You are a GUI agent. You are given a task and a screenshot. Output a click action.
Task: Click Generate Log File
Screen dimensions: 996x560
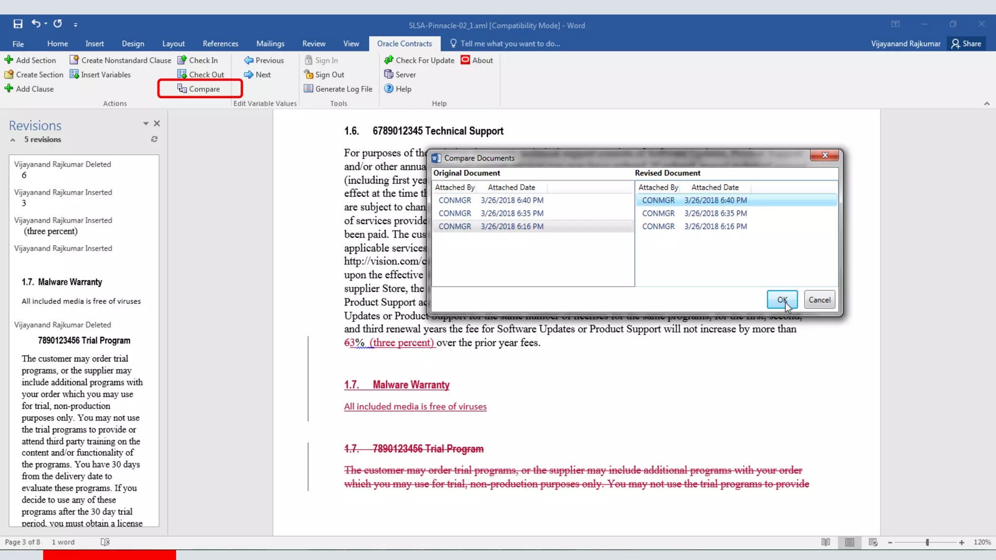click(x=338, y=89)
